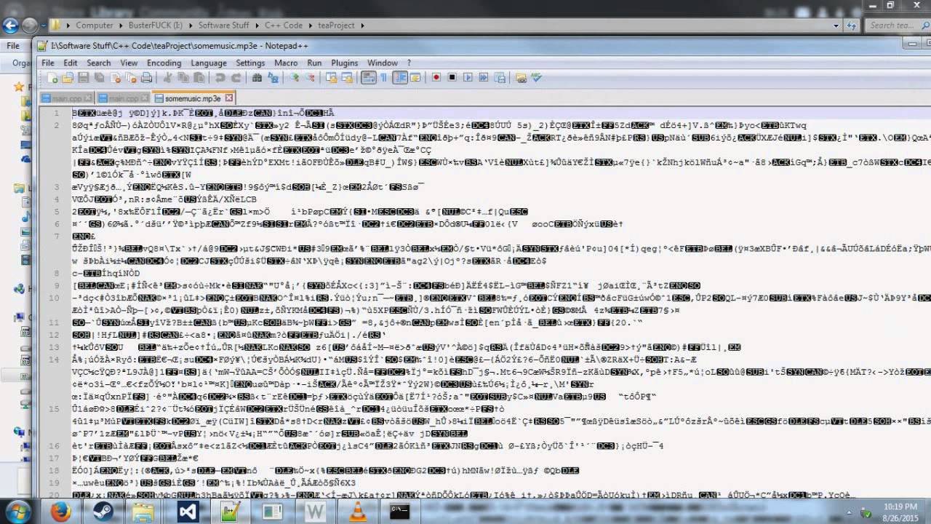The image size is (931, 524).
Task: Click the Copy toolbar icon
Action: [183, 78]
